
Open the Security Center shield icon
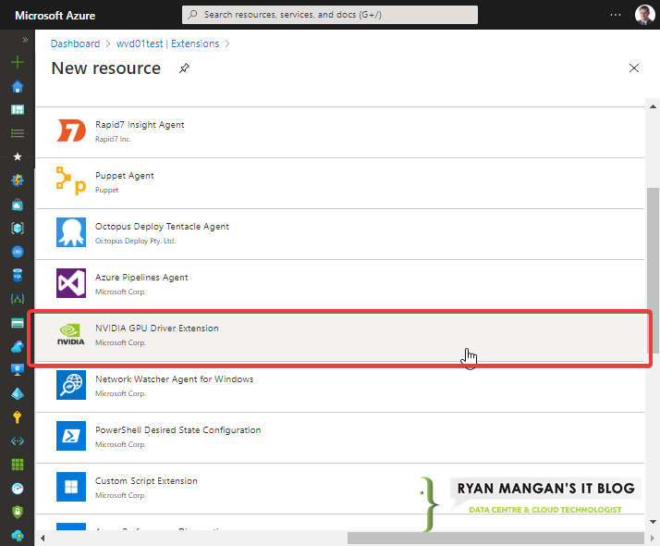18,512
